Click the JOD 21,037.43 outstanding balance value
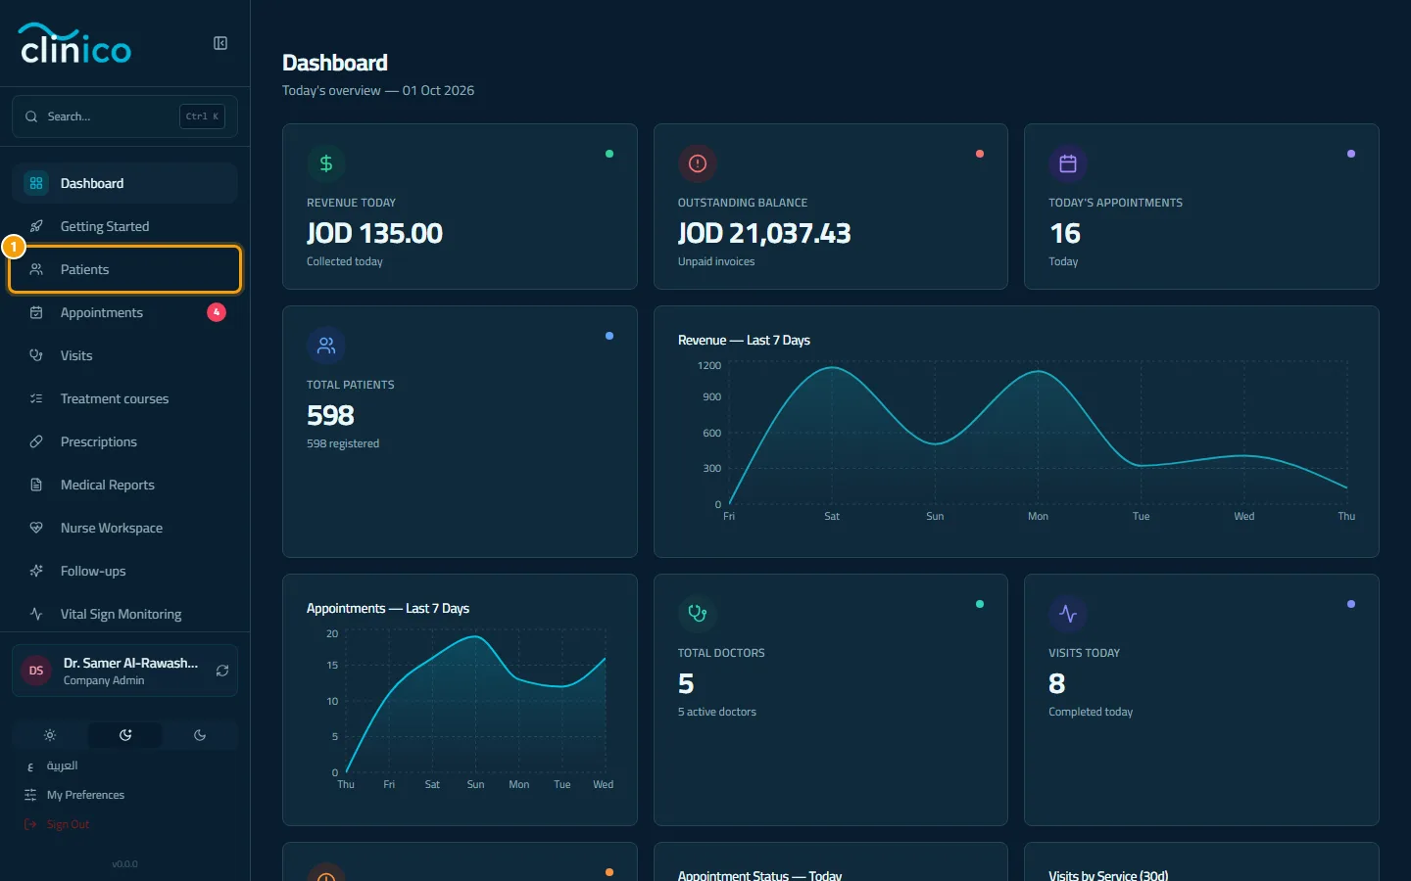 point(764,233)
